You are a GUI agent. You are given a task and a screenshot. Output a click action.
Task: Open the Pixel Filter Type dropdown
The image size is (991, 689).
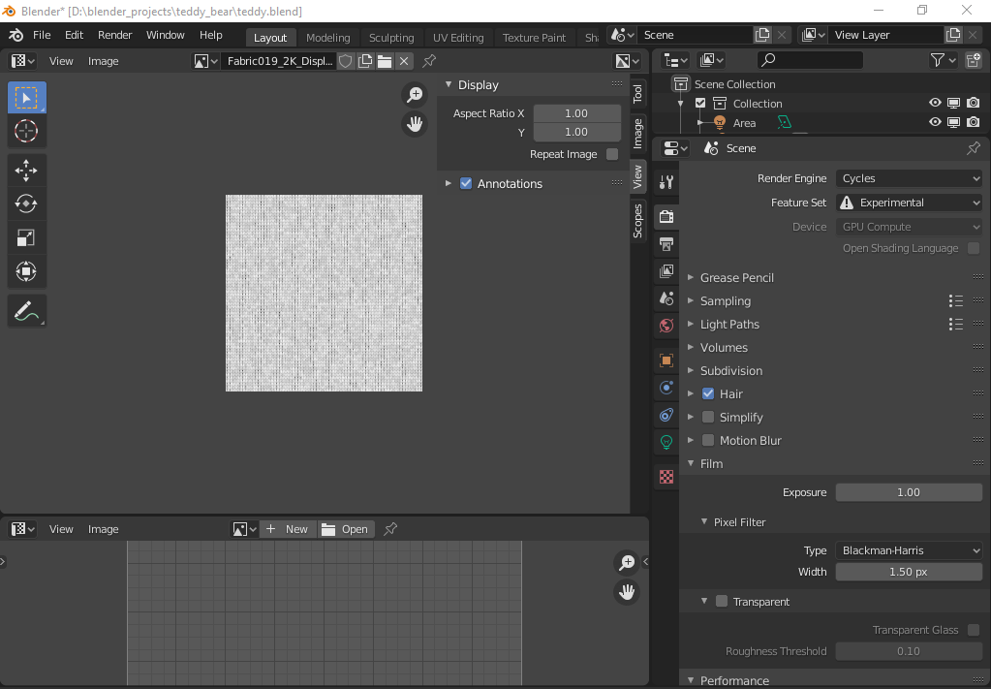tap(908, 549)
